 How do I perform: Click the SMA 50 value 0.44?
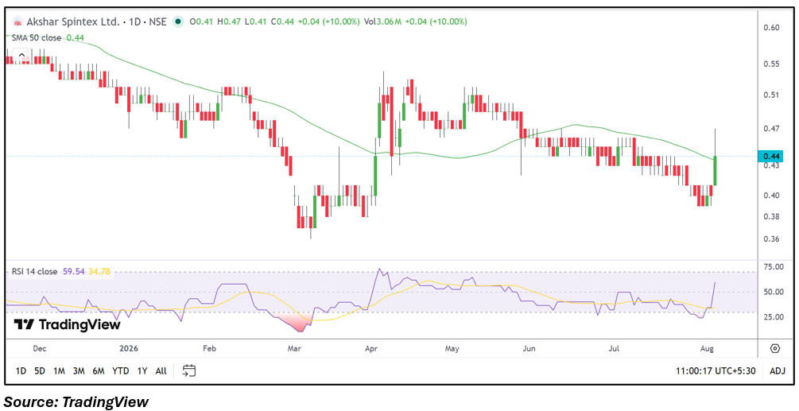coord(75,37)
